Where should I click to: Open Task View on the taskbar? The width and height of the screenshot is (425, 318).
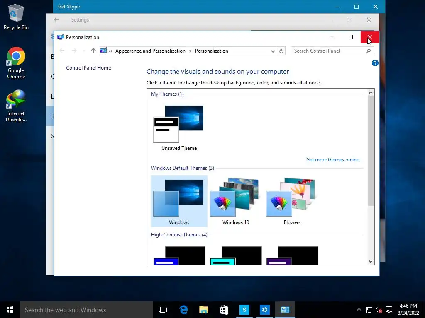coord(163,310)
